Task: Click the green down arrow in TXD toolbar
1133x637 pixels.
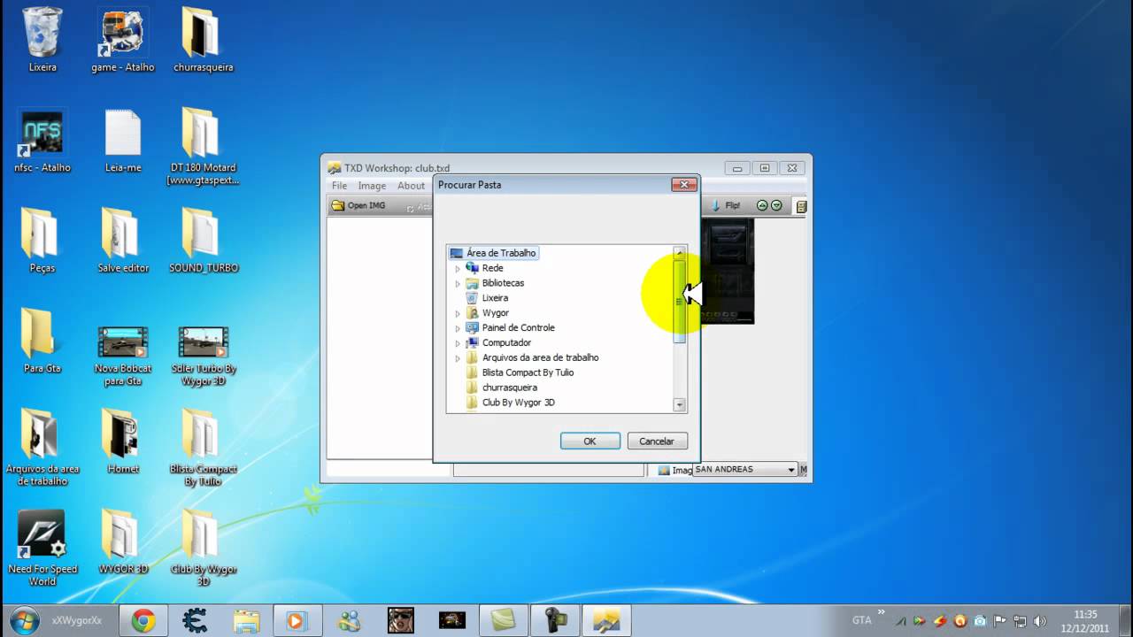Action: 776,205
